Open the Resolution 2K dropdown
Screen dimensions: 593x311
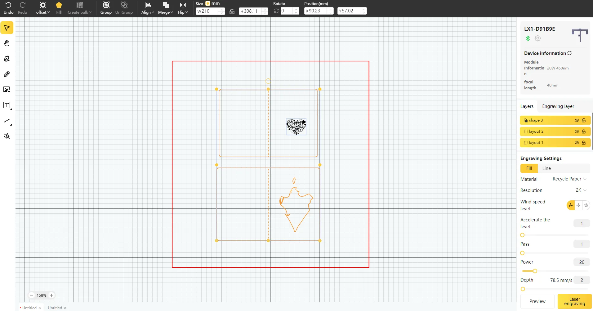tap(581, 190)
